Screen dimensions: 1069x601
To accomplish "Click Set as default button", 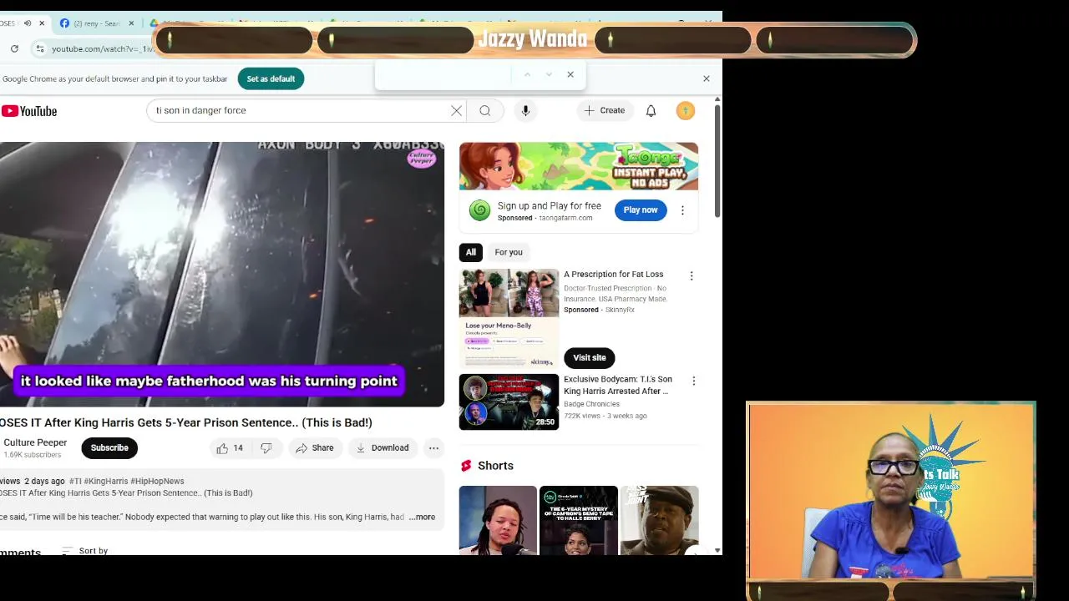I will [271, 78].
